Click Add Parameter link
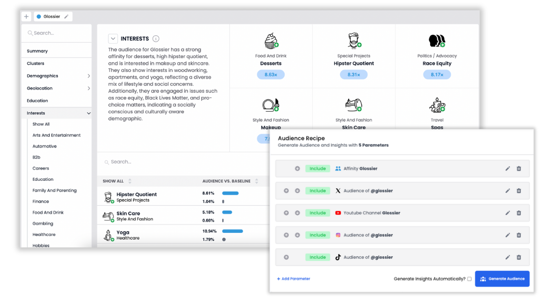Viewport: 547px width, 298px height. click(293, 279)
